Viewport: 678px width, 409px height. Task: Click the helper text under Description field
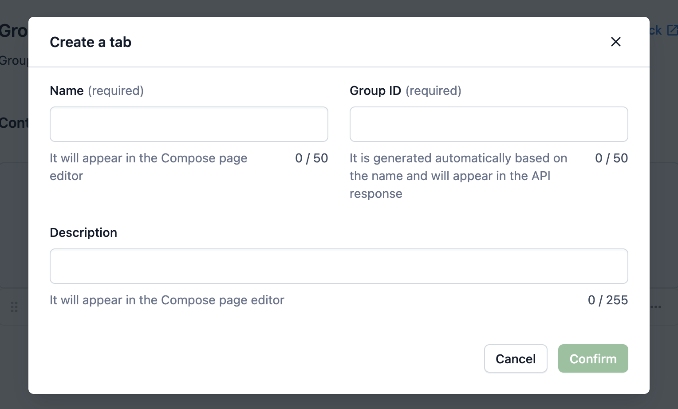(167, 300)
